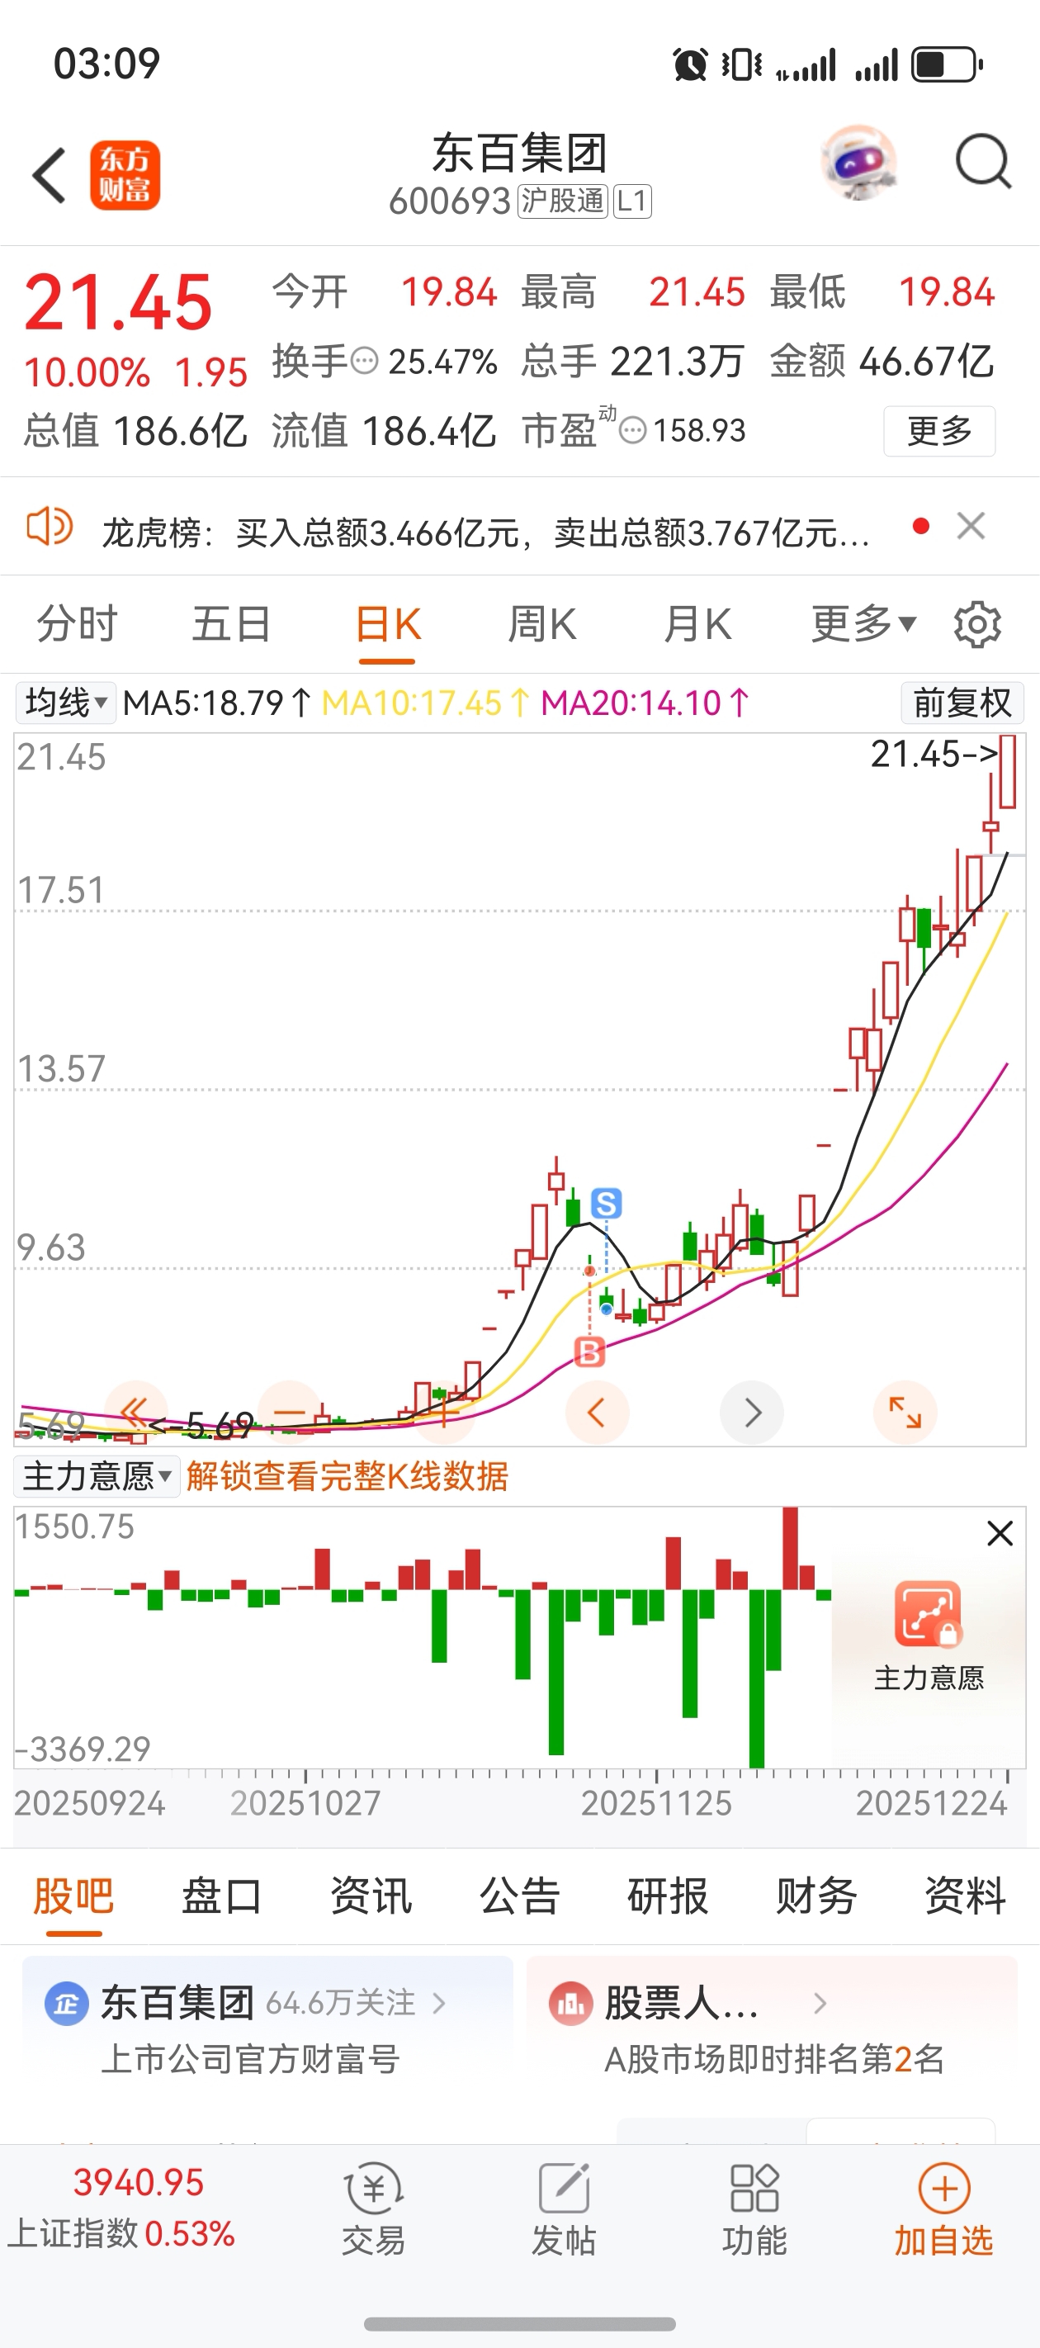The image size is (1040, 2348).
Task: Tap the search magnifier icon
Action: point(982,163)
